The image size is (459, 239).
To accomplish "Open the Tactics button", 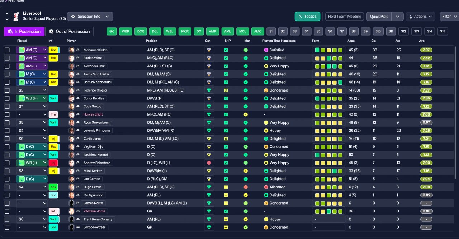I will pyautogui.click(x=307, y=17).
